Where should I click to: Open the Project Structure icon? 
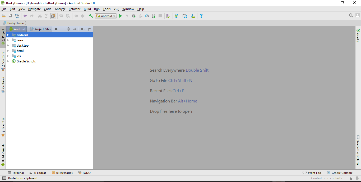point(185,16)
